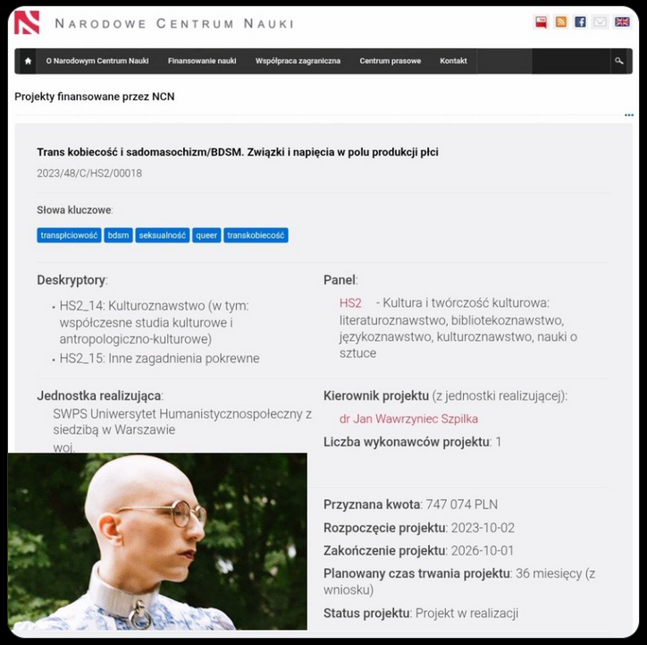The image size is (647, 645).
Task: Open the Facebook icon
Action: (x=581, y=21)
